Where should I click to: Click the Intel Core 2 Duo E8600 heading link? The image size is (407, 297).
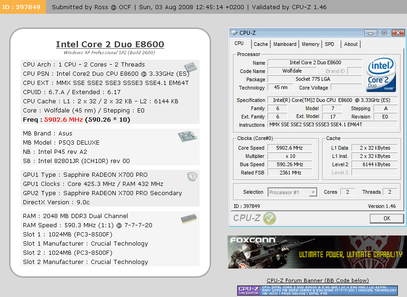pos(110,45)
